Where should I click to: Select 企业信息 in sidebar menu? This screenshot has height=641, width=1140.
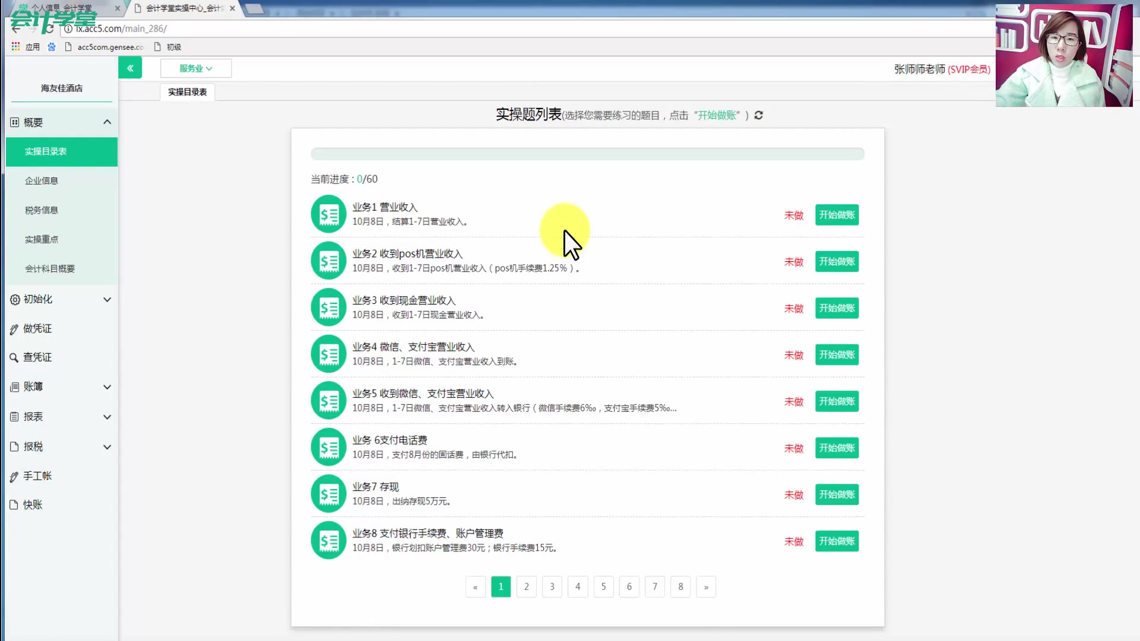tap(42, 180)
